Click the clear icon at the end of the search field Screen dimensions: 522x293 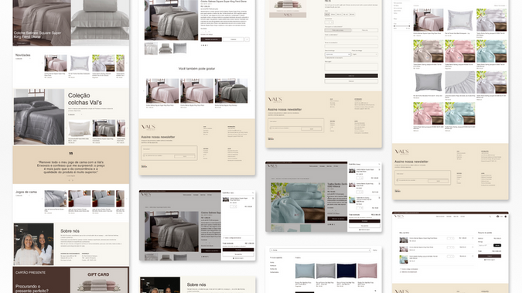pos(369,250)
